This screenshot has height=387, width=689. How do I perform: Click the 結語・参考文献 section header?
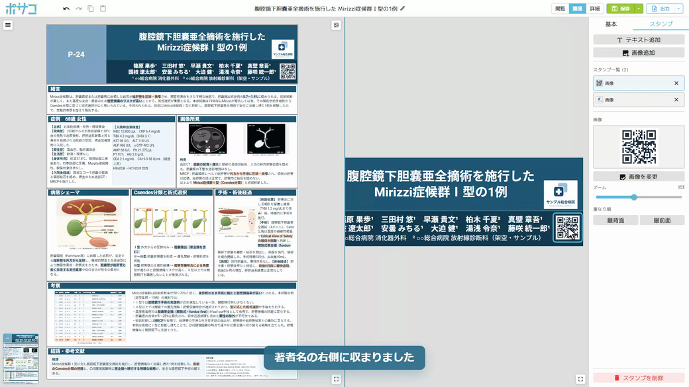point(172,351)
